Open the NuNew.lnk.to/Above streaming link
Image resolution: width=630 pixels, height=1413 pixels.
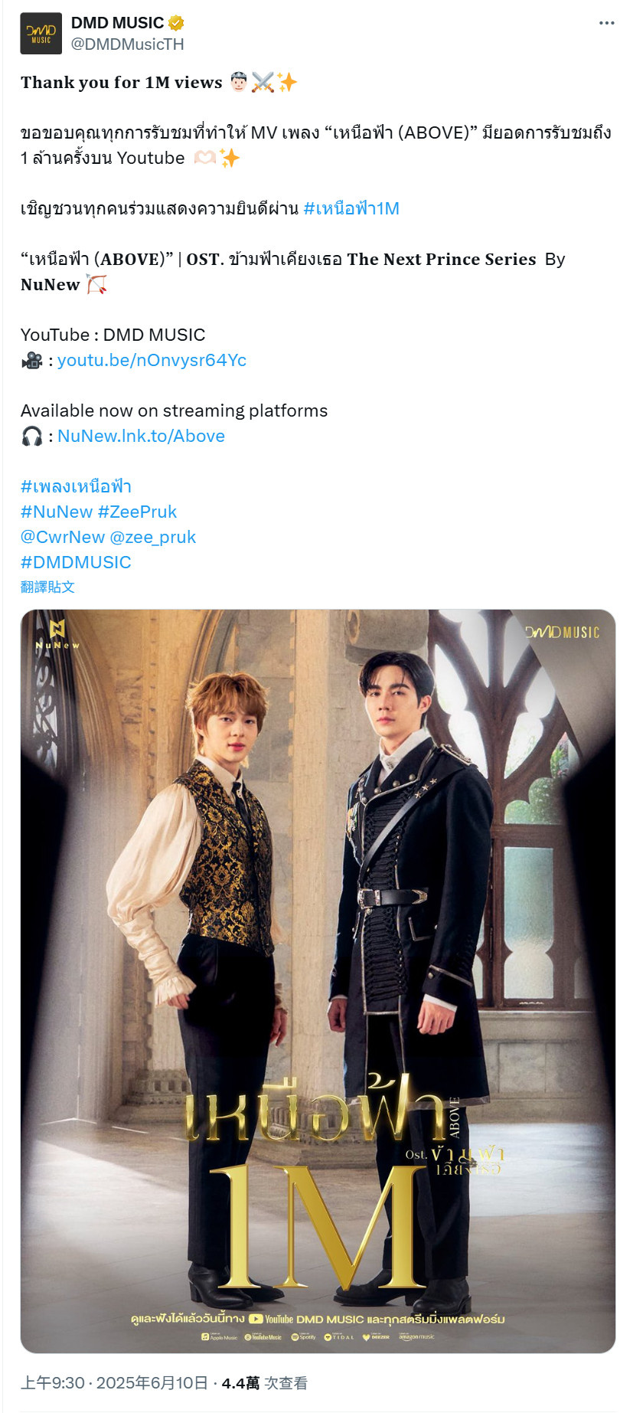[141, 436]
